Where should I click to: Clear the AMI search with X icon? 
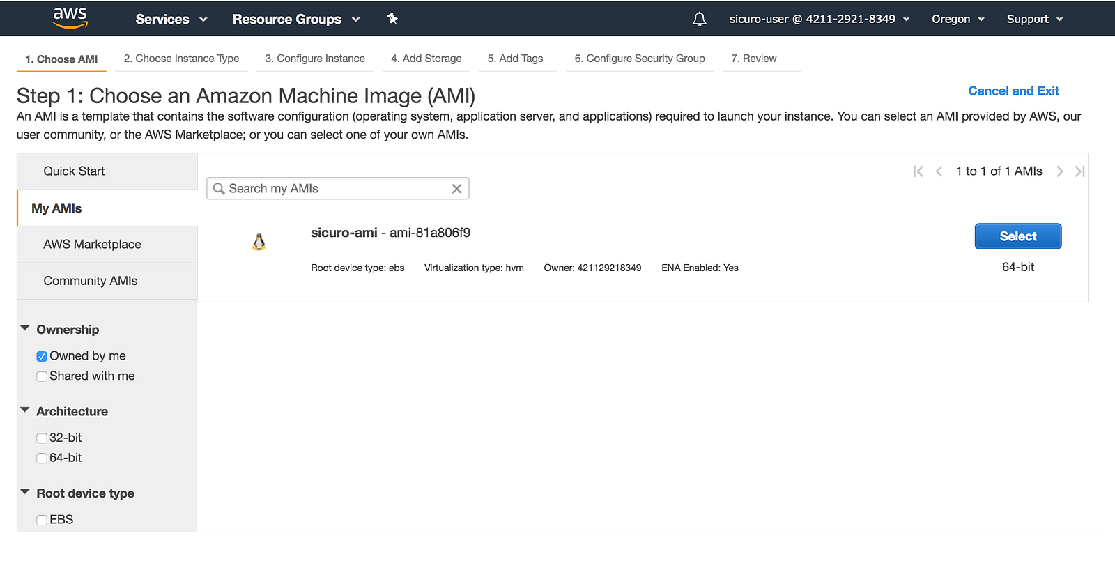[x=456, y=189]
